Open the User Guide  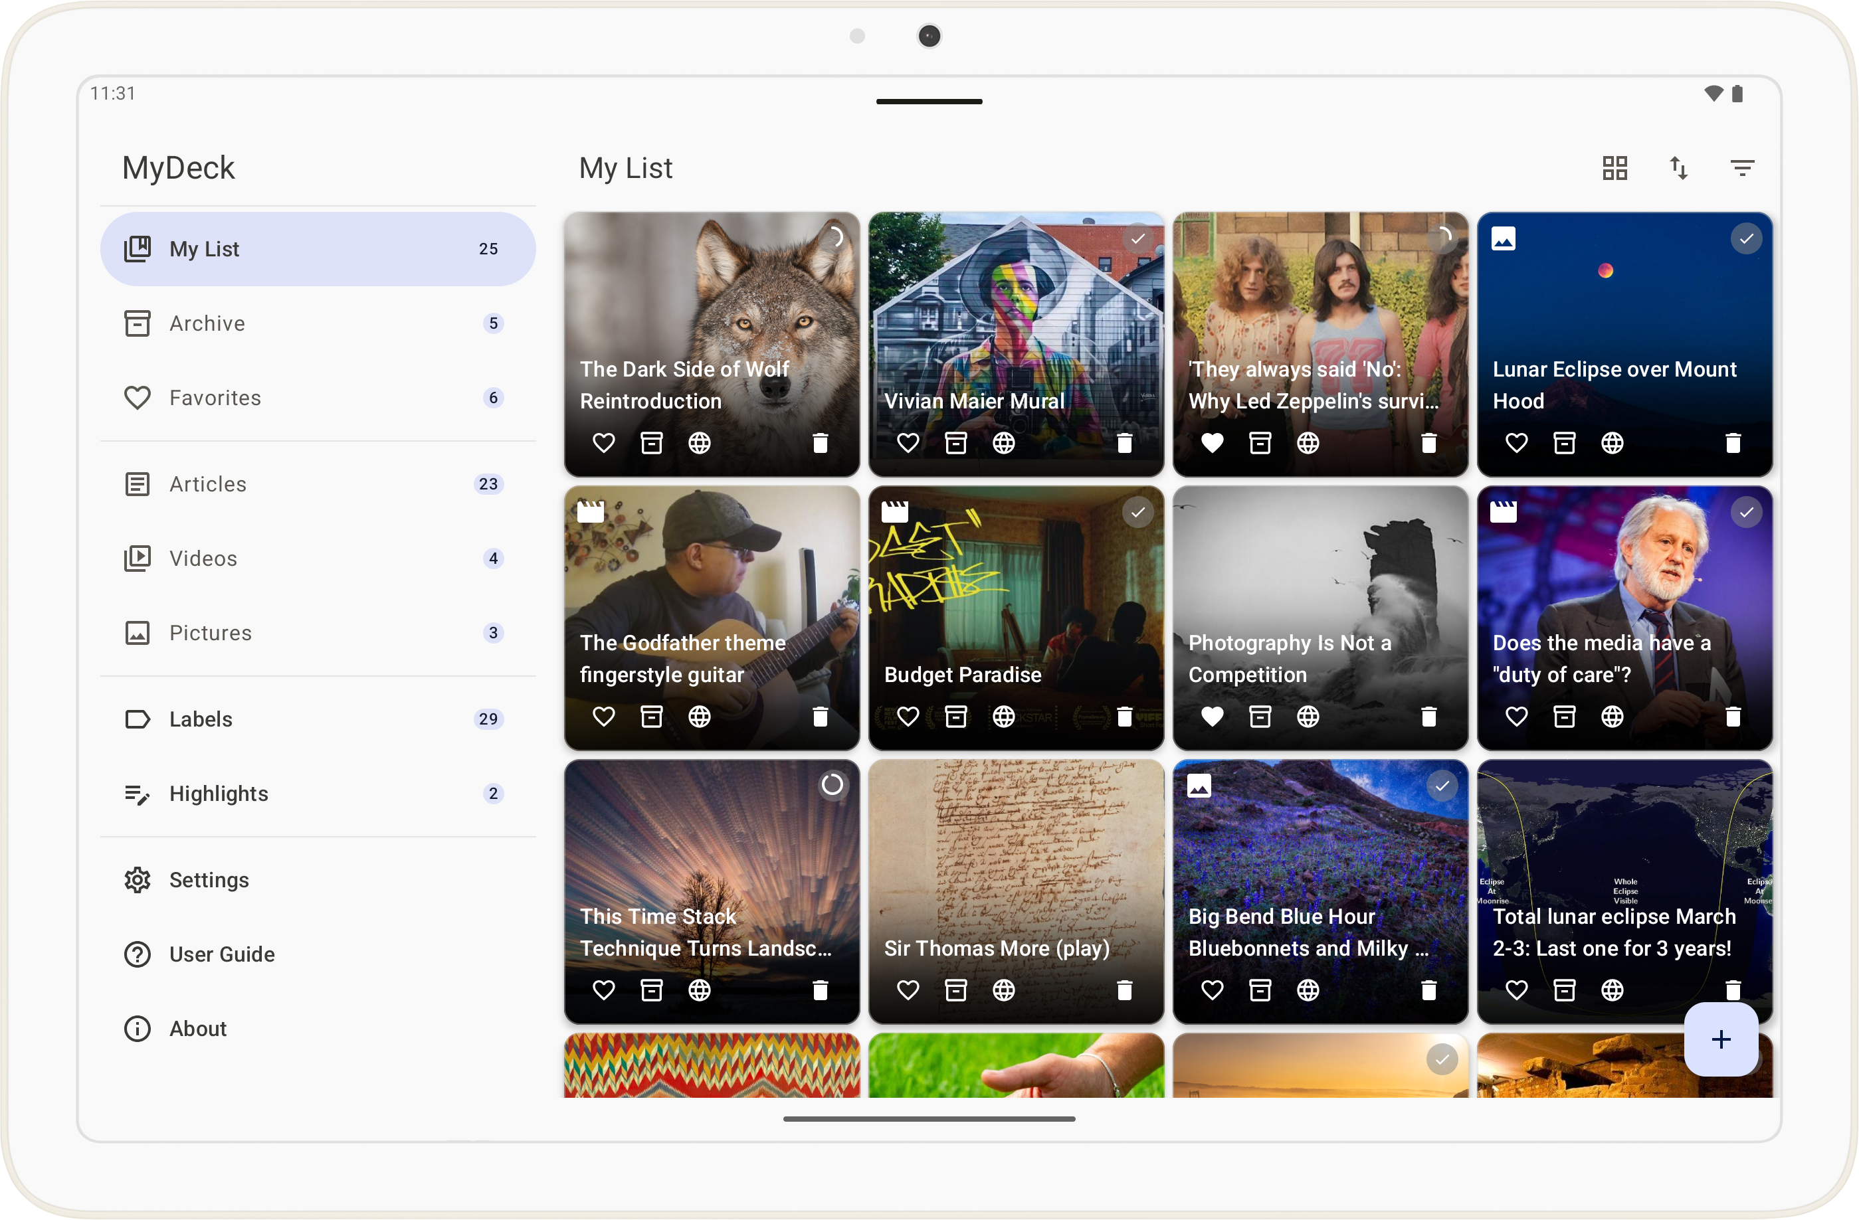[318, 954]
